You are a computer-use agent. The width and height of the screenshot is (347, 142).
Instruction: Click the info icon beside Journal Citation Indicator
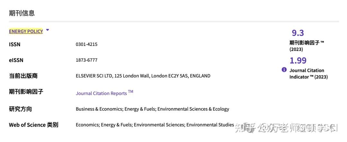284,70
